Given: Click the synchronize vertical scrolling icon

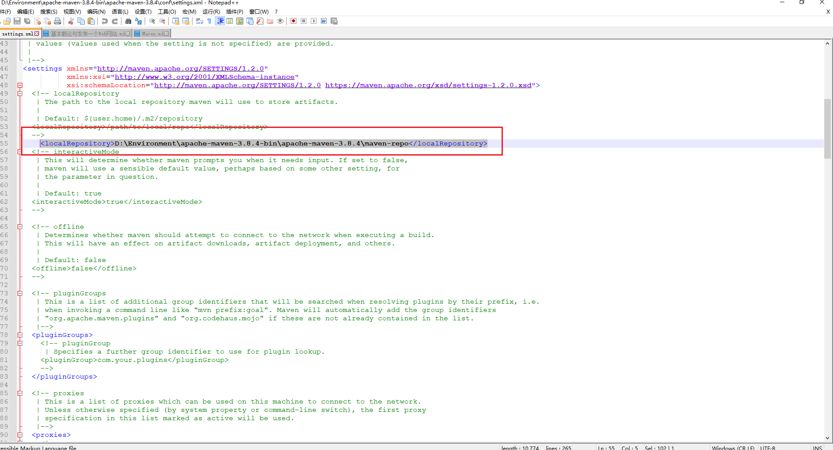Looking at the screenshot, I should click(175, 21).
